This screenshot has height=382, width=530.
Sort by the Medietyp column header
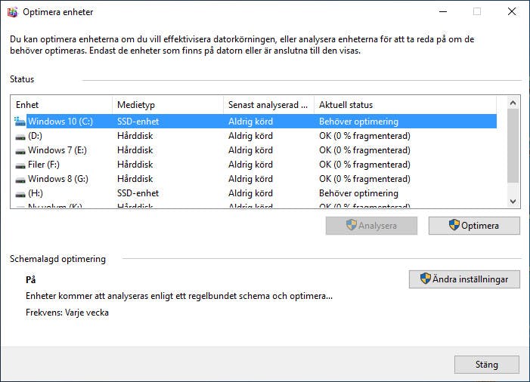(168, 105)
